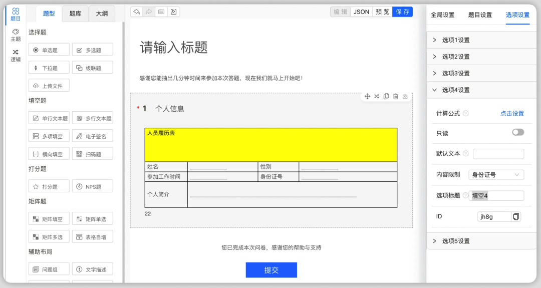Add a 多项填空 question
Image resolution: width=541 pixels, height=288 pixels.
[x=49, y=136]
